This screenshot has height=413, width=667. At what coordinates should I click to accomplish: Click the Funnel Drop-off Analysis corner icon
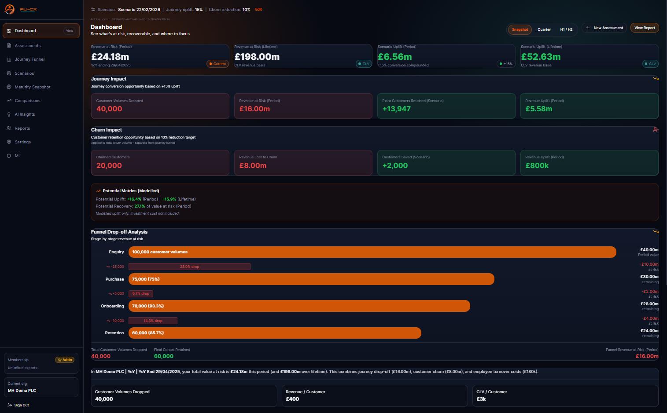click(656, 231)
